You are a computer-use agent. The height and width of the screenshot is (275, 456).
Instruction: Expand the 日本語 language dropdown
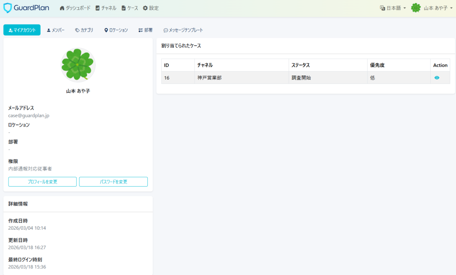point(392,8)
